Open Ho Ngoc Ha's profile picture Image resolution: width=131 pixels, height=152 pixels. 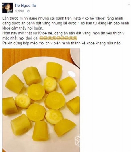8,8
